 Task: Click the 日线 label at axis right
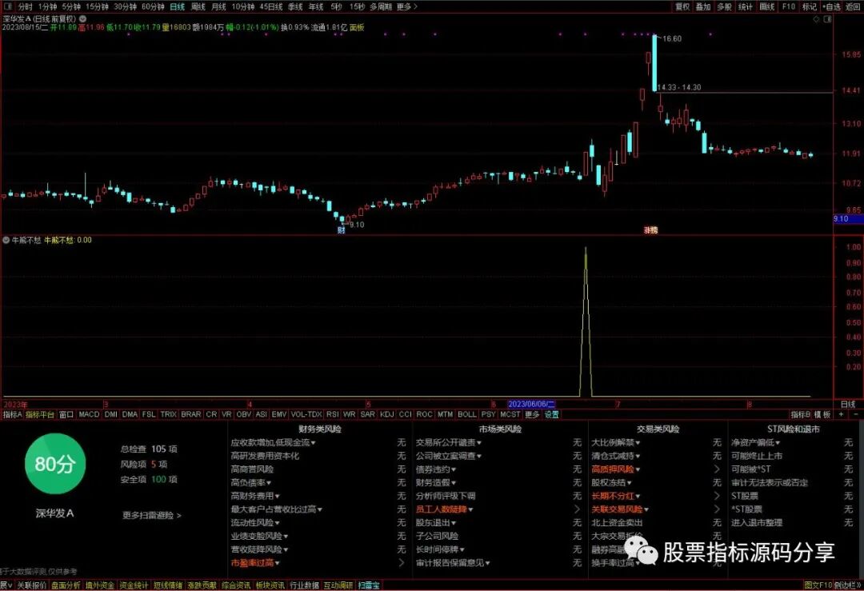848,405
